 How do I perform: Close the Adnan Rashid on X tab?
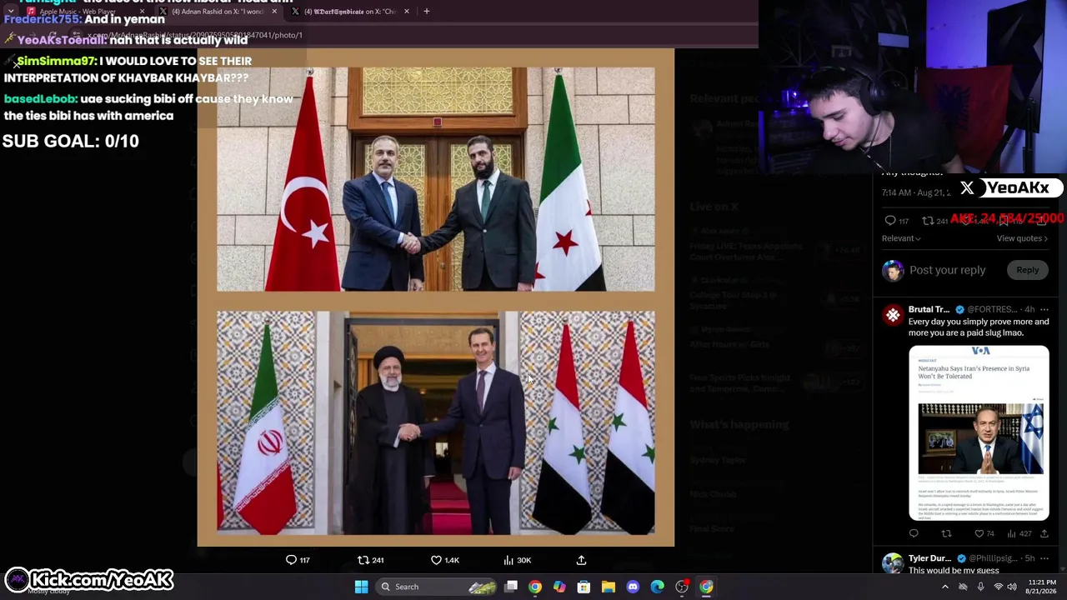273,12
